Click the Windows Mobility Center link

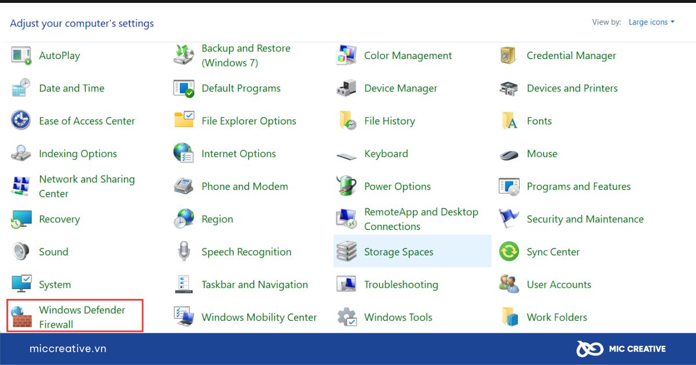(x=259, y=317)
